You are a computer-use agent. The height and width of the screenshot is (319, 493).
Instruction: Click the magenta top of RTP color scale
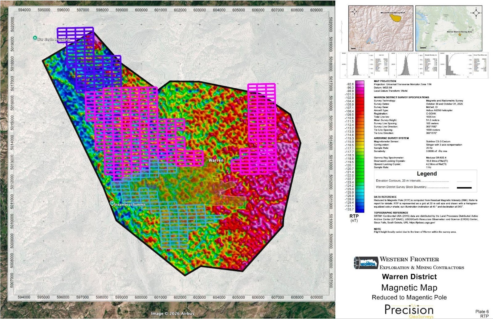(x=359, y=83)
